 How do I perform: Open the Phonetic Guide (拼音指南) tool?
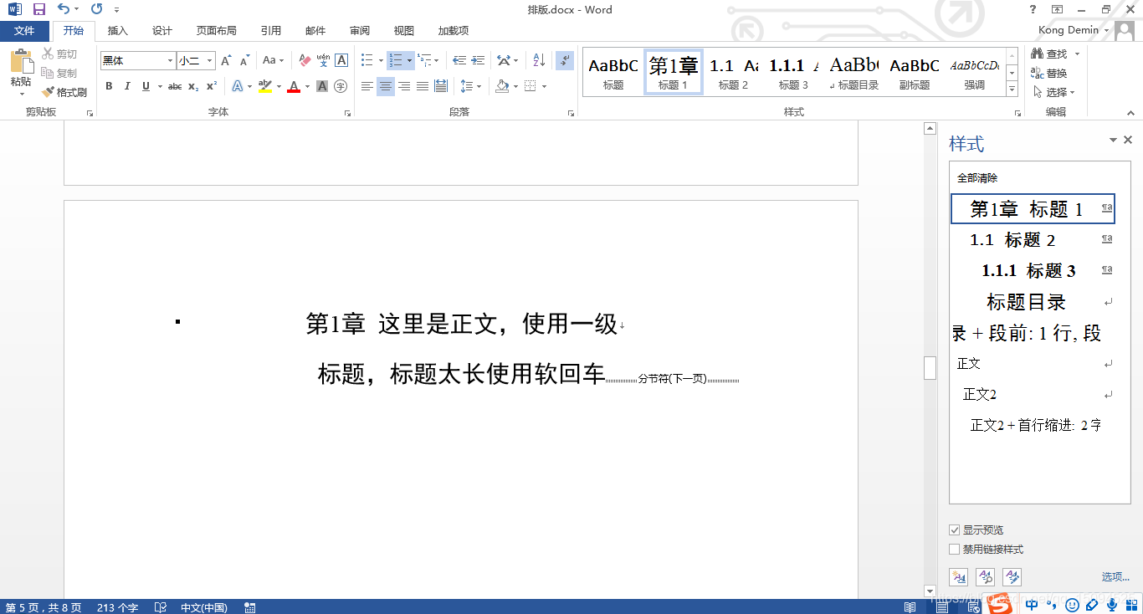coord(321,61)
